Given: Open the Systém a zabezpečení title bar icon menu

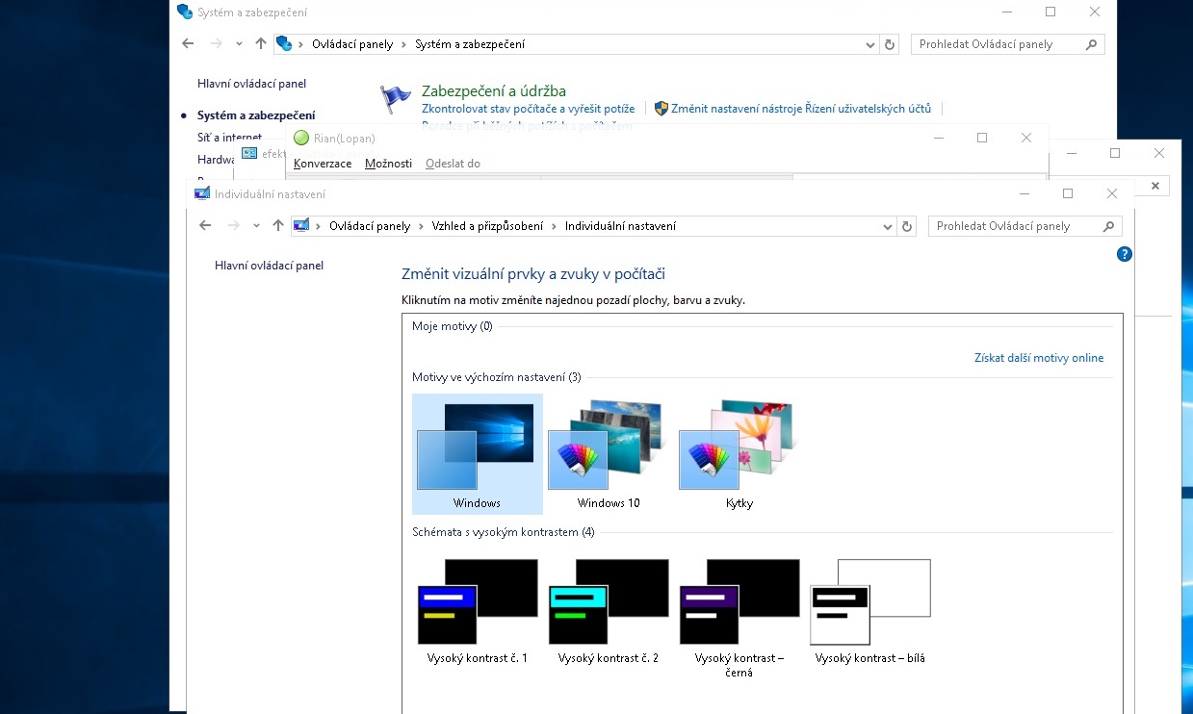Looking at the screenshot, I should click(x=185, y=13).
